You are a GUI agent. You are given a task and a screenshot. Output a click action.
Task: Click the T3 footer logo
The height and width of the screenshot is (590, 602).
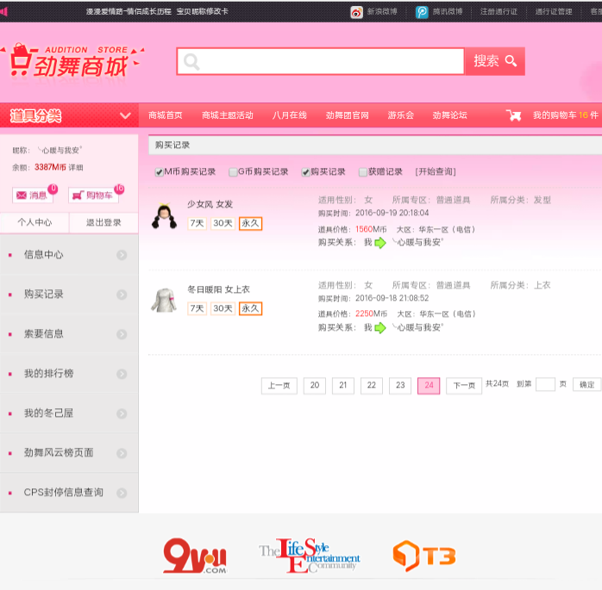(424, 556)
